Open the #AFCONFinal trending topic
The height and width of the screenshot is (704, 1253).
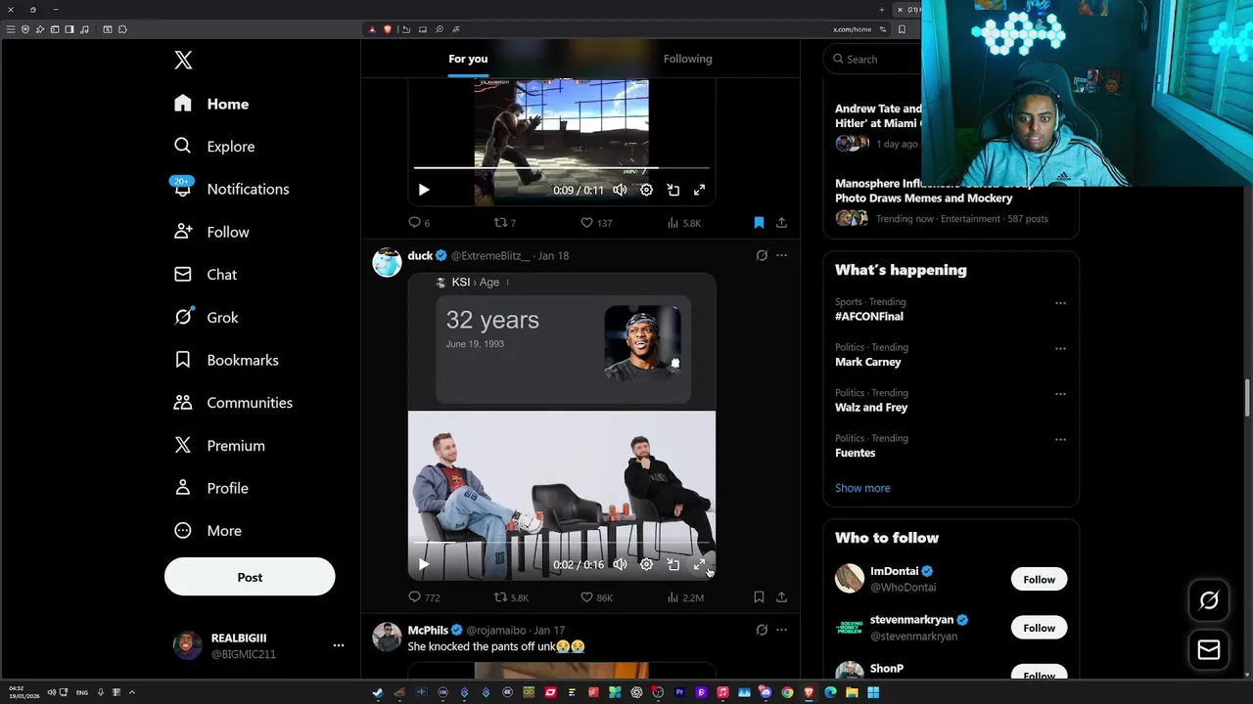click(869, 317)
